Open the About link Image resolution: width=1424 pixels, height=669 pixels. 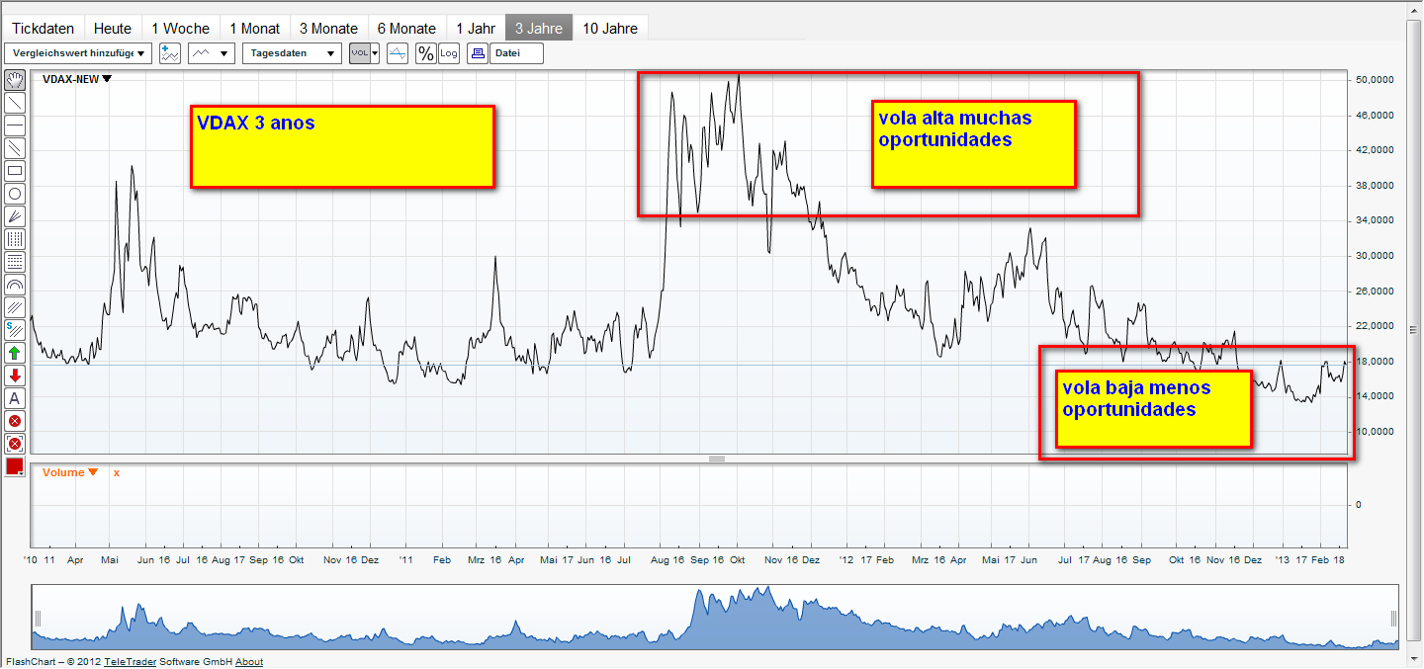pyautogui.click(x=249, y=662)
